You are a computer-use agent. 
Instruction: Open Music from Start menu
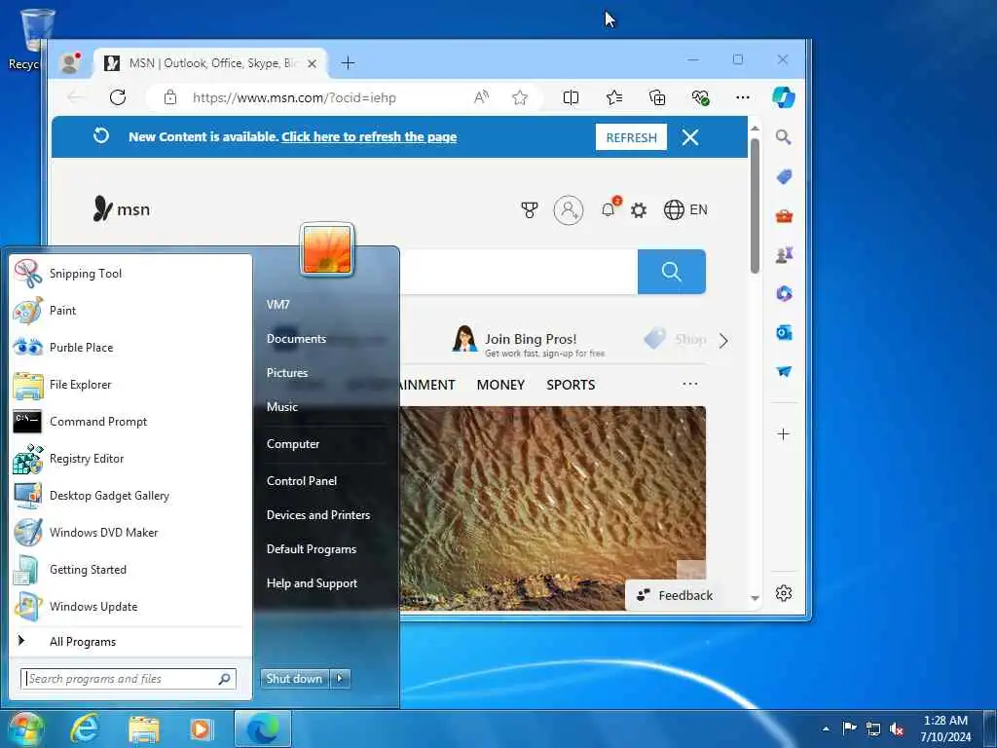click(x=281, y=407)
